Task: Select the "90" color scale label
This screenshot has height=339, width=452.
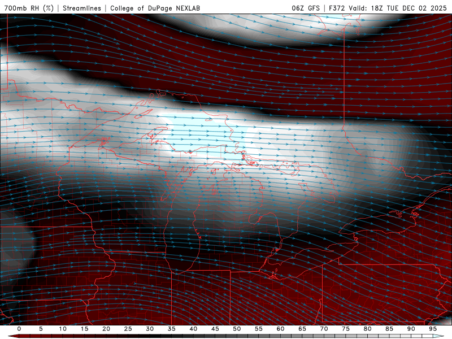Action: click(x=411, y=329)
